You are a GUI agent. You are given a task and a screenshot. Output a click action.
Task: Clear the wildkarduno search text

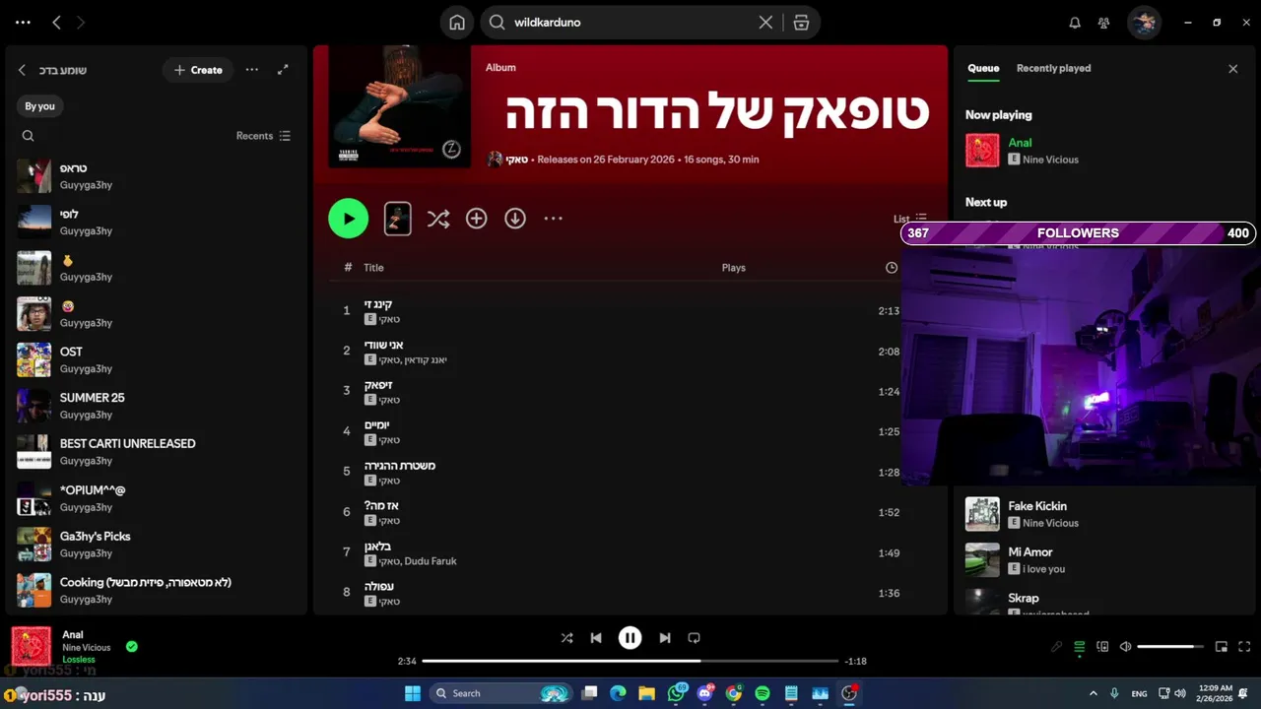[x=765, y=22]
